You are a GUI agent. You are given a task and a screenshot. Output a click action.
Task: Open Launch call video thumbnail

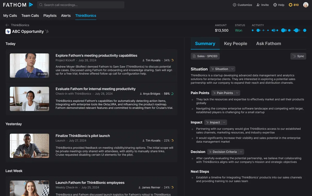click(30, 146)
